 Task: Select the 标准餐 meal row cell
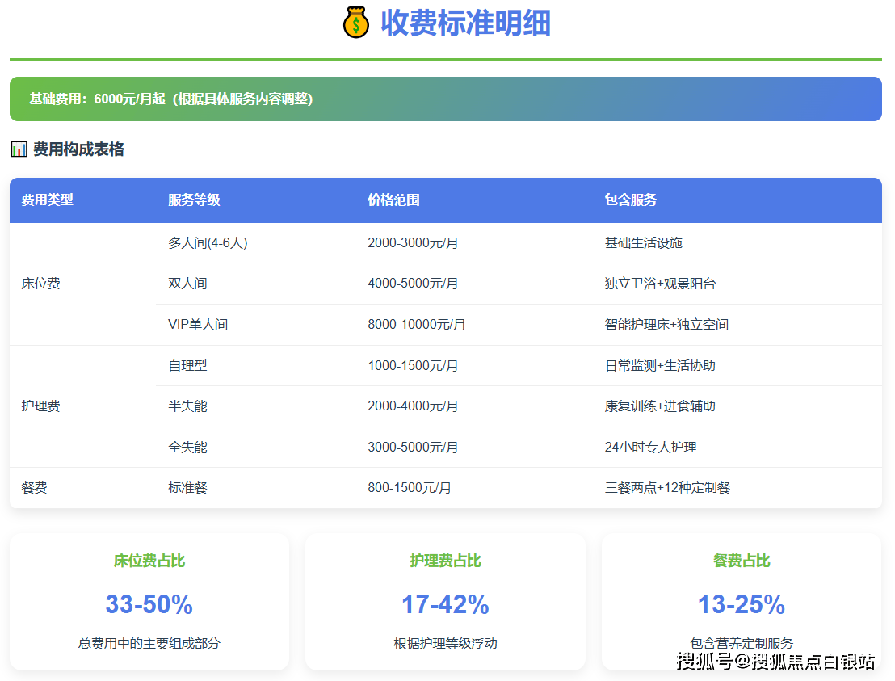coord(187,488)
